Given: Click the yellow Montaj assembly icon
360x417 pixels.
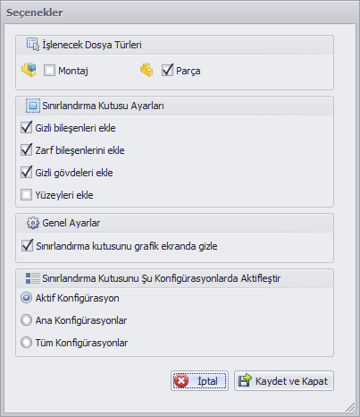Looking at the screenshot, I should click(x=29, y=70).
